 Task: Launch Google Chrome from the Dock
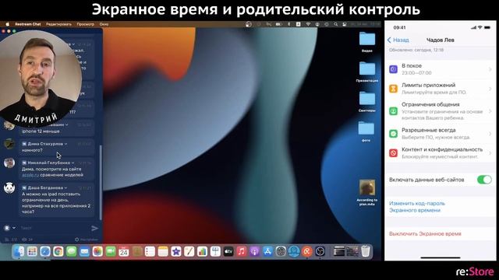pos(58,252)
